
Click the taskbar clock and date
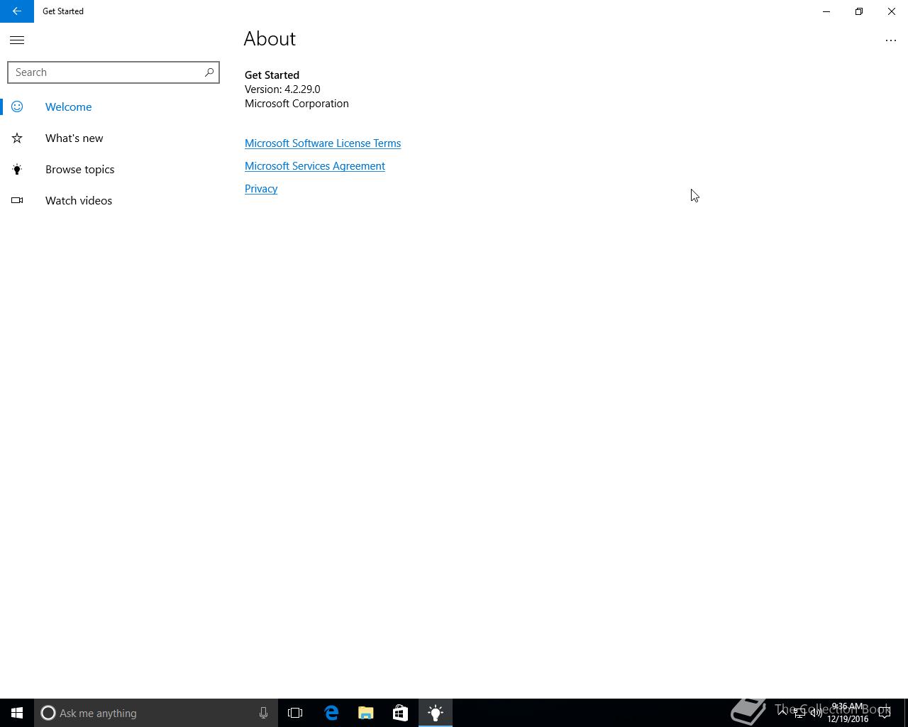(848, 713)
